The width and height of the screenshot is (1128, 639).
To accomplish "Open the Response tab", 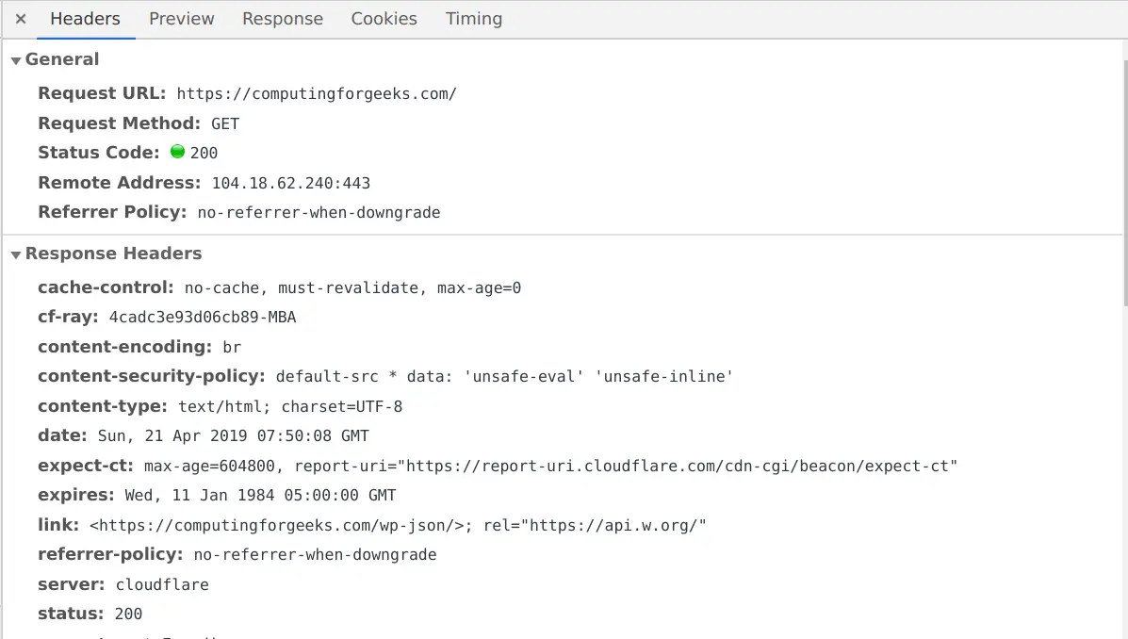I will [282, 18].
